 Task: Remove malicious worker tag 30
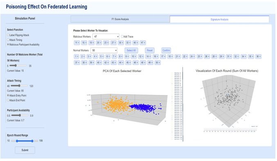point(123,43)
